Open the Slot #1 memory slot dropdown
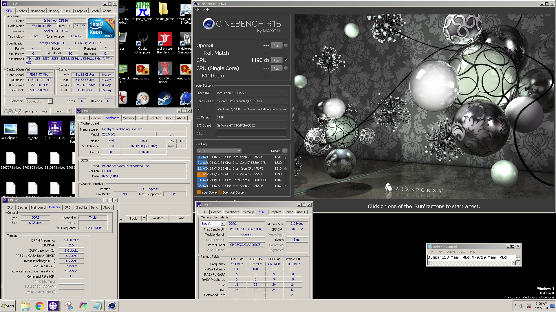 (223, 224)
